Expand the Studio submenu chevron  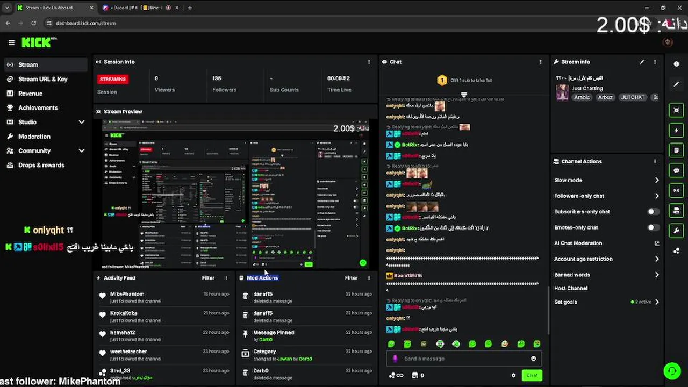(82, 122)
